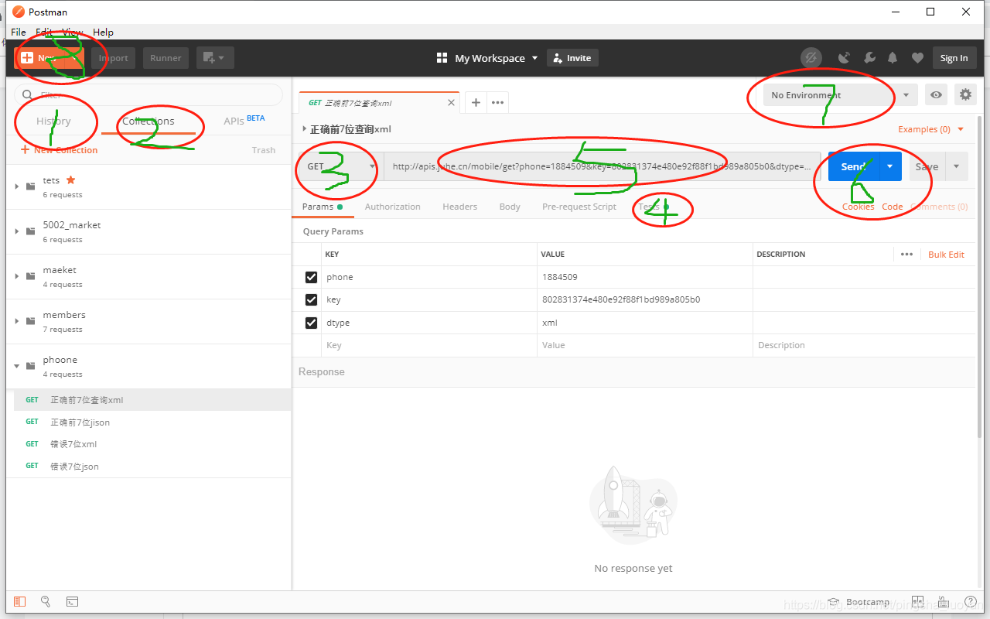This screenshot has height=619, width=990.
Task: Switch to two-pane layout icon
Action: click(x=917, y=602)
